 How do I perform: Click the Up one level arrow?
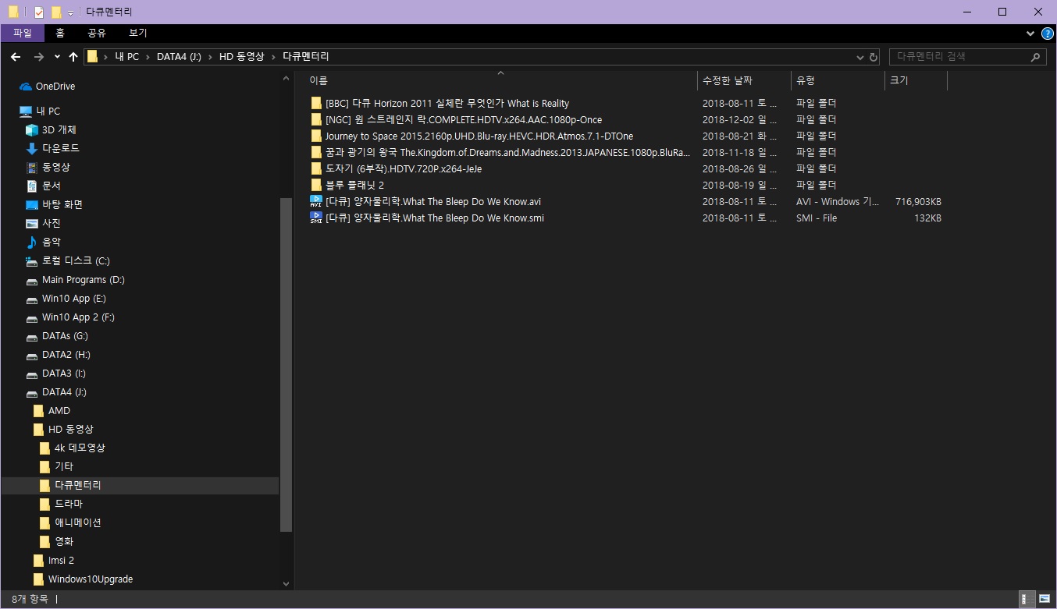tap(73, 57)
